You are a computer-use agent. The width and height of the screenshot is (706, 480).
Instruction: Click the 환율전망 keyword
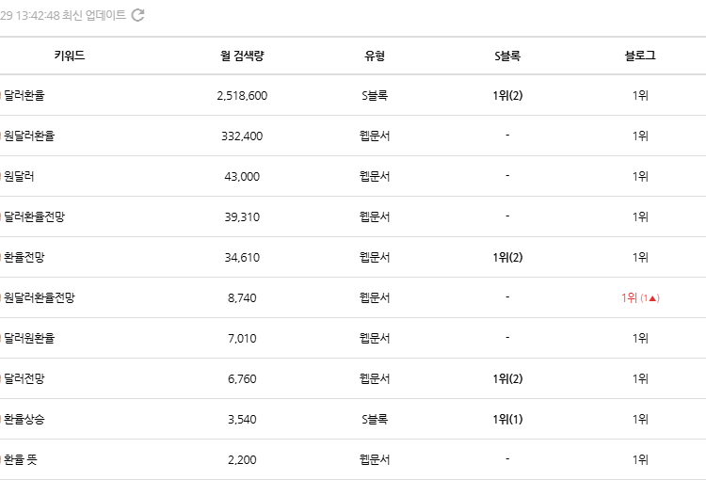click(x=24, y=257)
